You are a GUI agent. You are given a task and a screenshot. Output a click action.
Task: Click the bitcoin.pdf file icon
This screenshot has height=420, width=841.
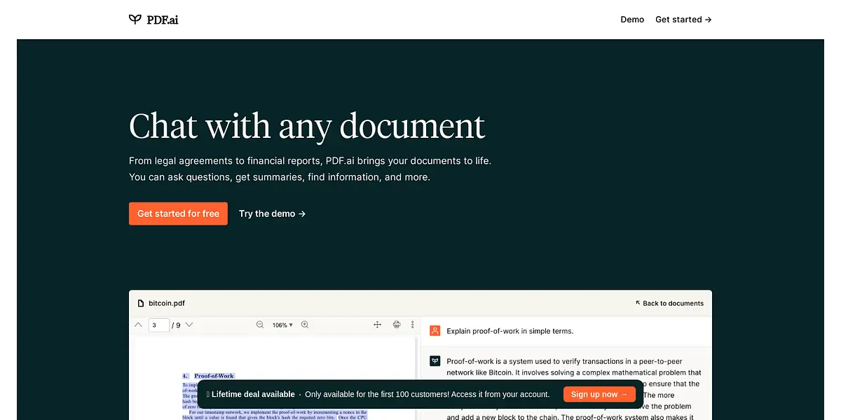point(141,303)
